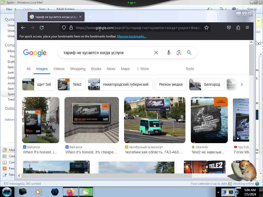Screen dimensions: 263x197
Task: Reload the Google search page
Action: [42, 28]
